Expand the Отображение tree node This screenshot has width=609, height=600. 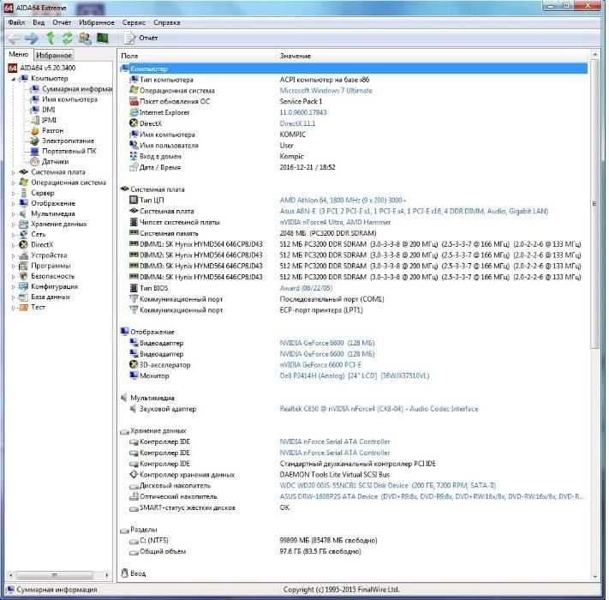pos(13,204)
